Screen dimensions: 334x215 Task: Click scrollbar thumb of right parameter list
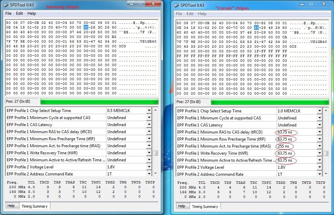coord(326,154)
